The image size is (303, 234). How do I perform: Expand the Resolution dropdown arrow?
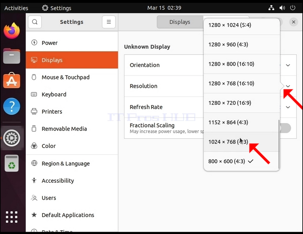[x=288, y=86]
